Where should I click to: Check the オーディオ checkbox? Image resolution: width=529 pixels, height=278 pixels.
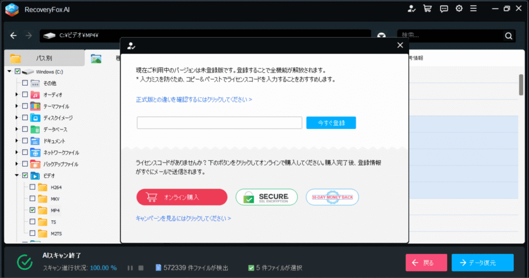pyautogui.click(x=25, y=94)
